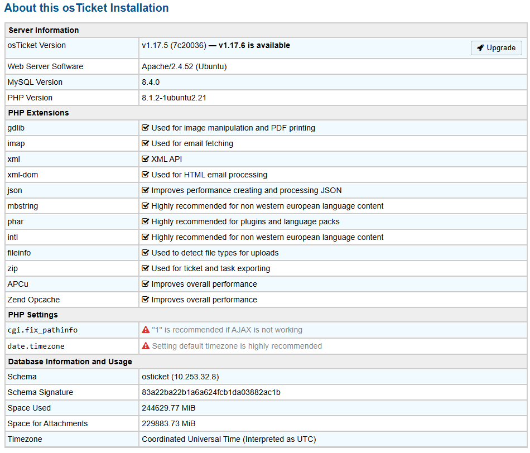
Task: Click the v1.17.6 is available text
Action: (x=254, y=46)
